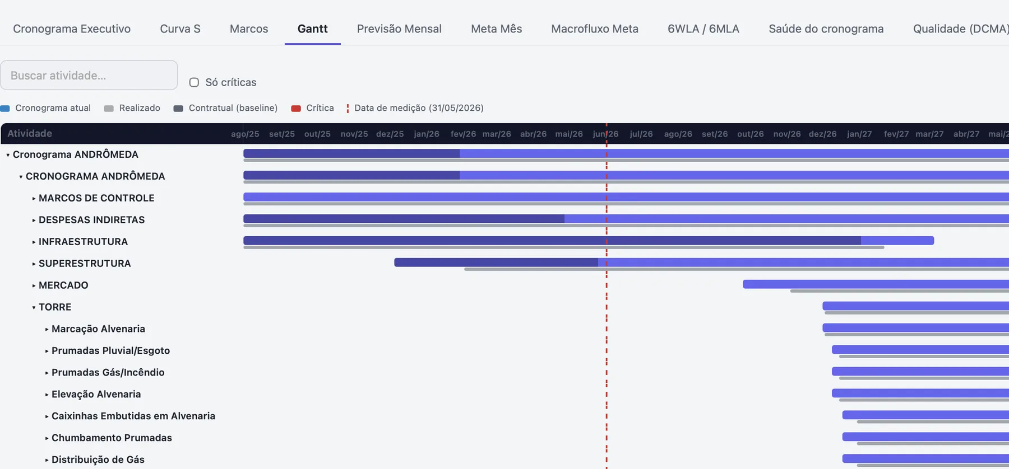Open the 6WLA / 6MLA tab

pos(703,29)
